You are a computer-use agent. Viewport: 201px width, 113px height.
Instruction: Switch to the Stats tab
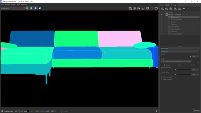(x=168, y=5)
